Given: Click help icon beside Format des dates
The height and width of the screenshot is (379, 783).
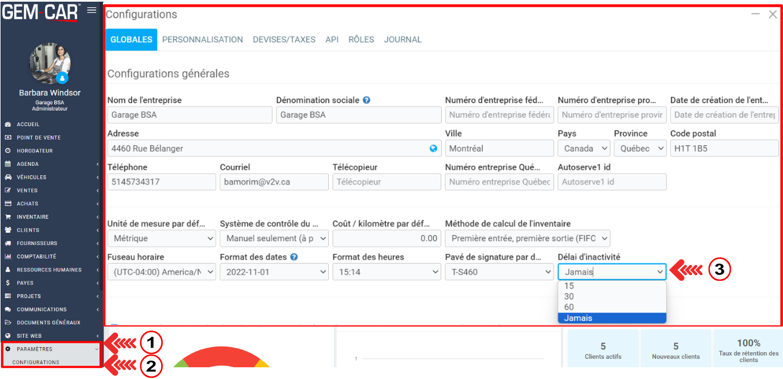Looking at the screenshot, I should 294,257.
